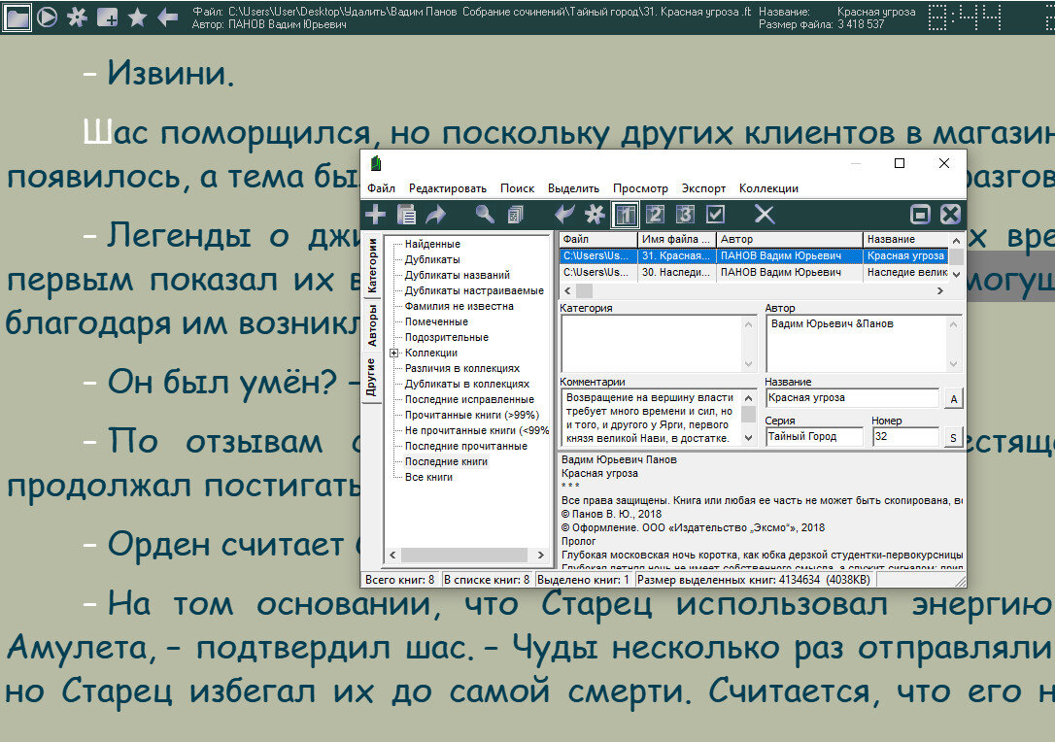Click the S button beside the number field

(x=953, y=437)
